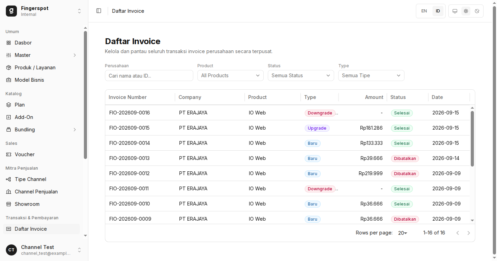Click the CT user avatar
Image resolution: width=497 pixels, height=261 pixels.
11,250
